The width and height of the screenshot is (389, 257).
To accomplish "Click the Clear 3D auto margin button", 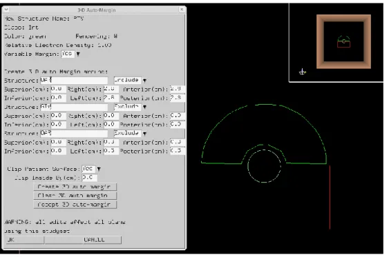I will point(75,196).
